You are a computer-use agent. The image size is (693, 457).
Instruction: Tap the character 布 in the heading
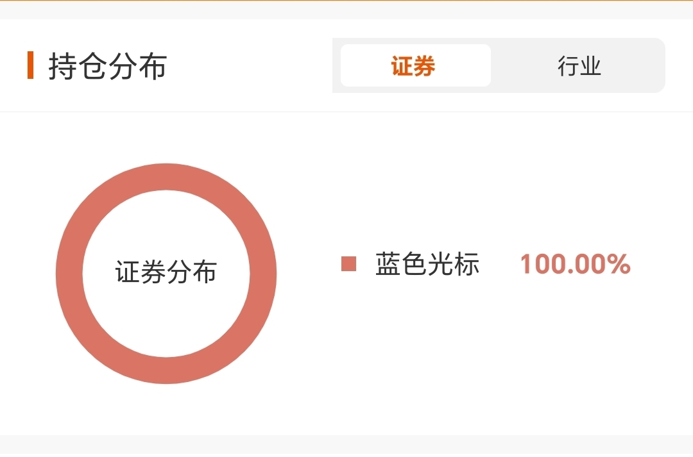153,66
